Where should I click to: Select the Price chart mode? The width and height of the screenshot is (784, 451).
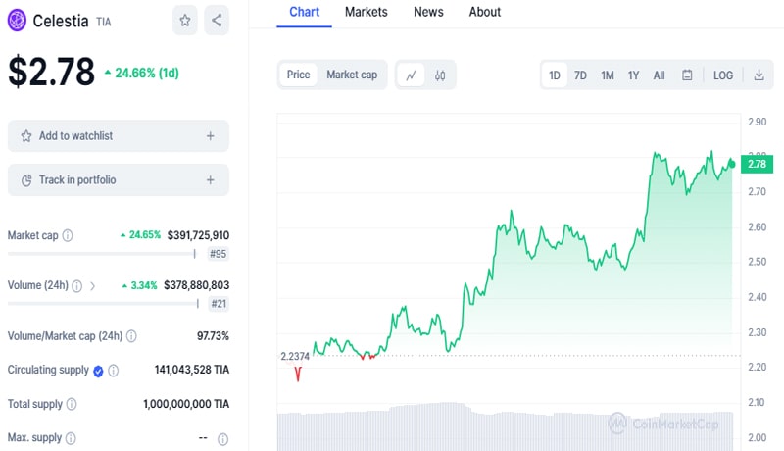click(298, 75)
